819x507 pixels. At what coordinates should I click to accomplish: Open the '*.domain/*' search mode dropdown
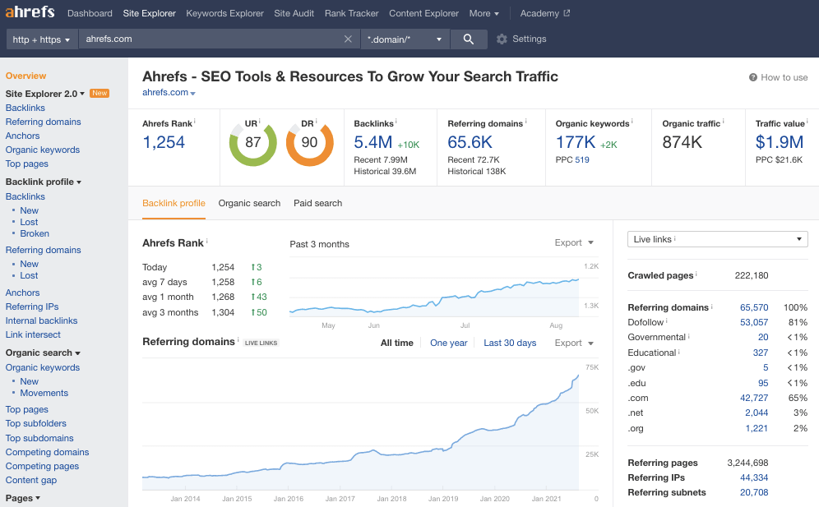(x=405, y=39)
